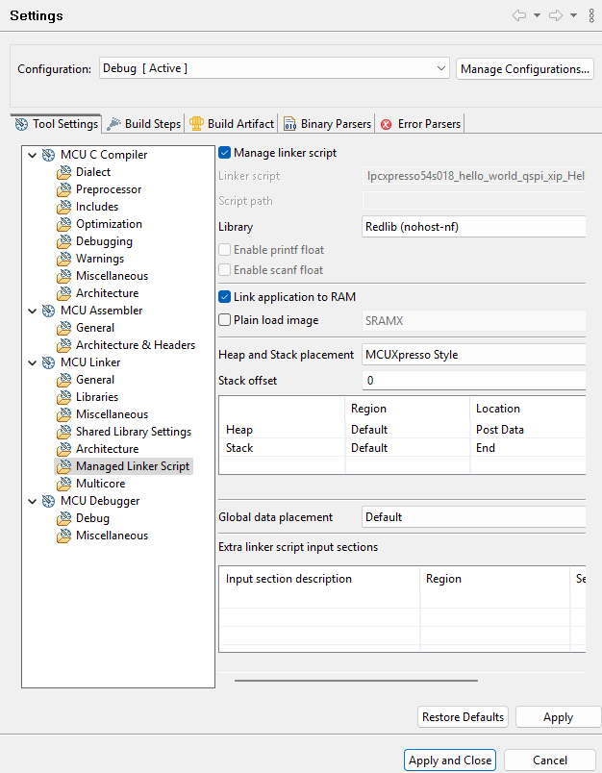The image size is (602, 773).
Task: Open the Library Redlib dropdown
Action: 474,227
